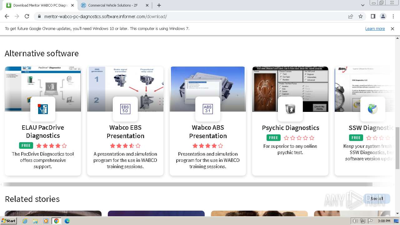Share this page icon in address bar

tap(351, 16)
